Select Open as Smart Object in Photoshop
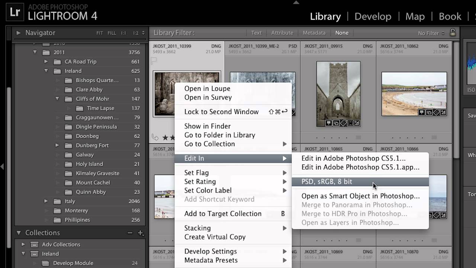This screenshot has width=476, height=268. (x=360, y=196)
